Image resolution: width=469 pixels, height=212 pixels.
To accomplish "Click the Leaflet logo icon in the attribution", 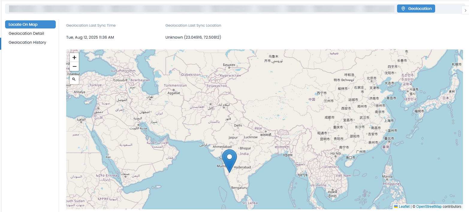I will click(396, 206).
